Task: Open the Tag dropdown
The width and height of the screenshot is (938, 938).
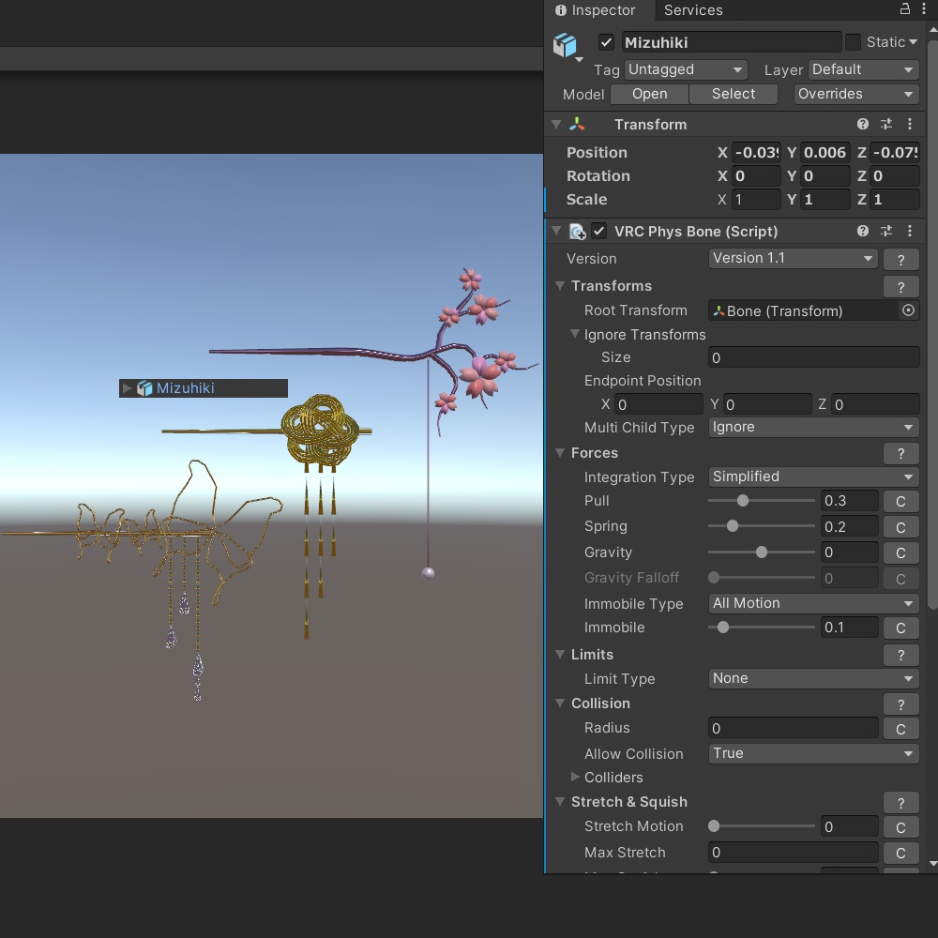Action: (x=686, y=69)
